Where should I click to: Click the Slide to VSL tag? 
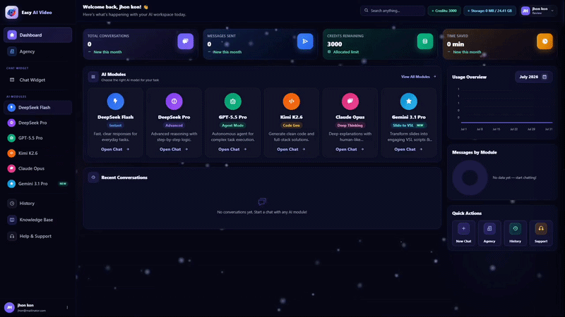click(x=408, y=125)
